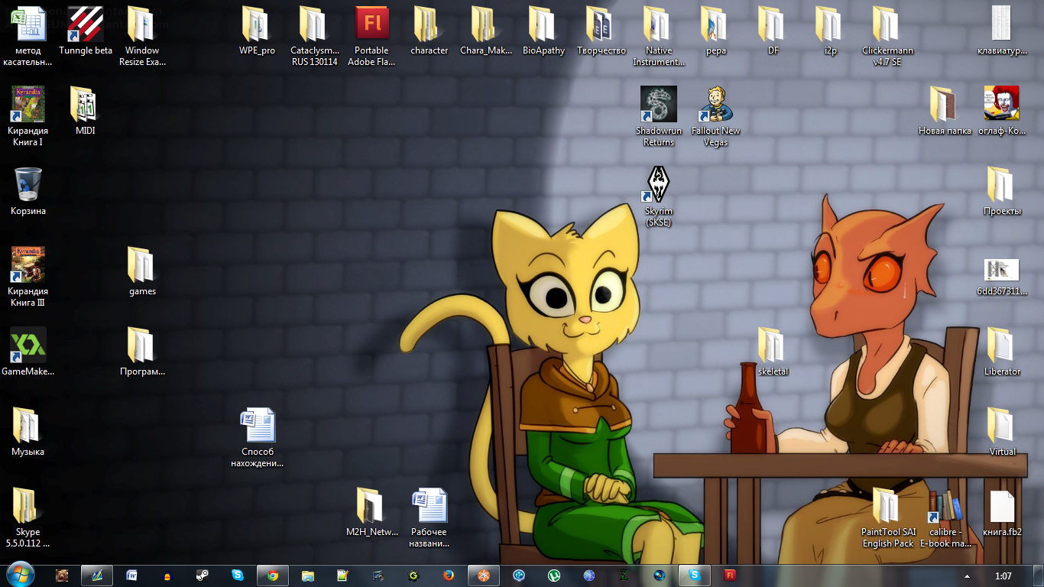Select the Cataclysm RUS 130114 folder
Viewport: 1044px width, 587px height.
point(315,36)
